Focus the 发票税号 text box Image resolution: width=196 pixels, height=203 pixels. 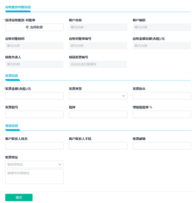[34, 114]
